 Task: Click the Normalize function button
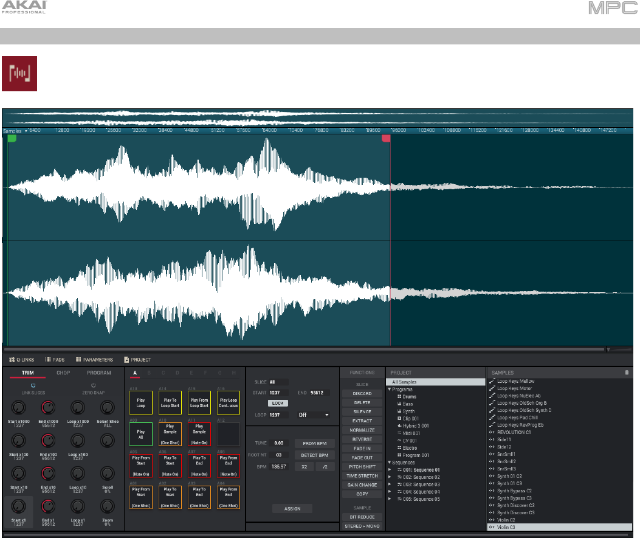point(362,430)
